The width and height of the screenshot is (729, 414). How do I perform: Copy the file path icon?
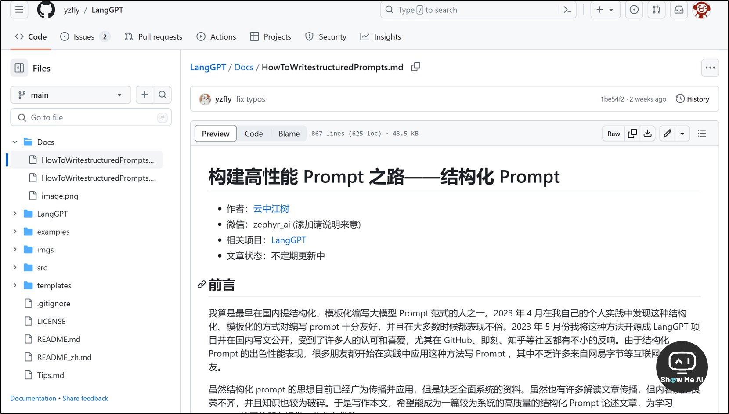(415, 67)
